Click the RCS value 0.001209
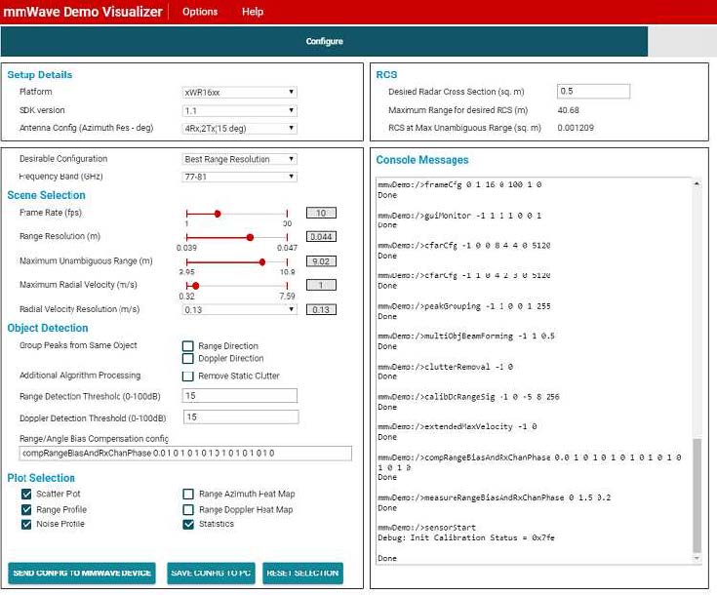717x595 pixels. click(576, 128)
